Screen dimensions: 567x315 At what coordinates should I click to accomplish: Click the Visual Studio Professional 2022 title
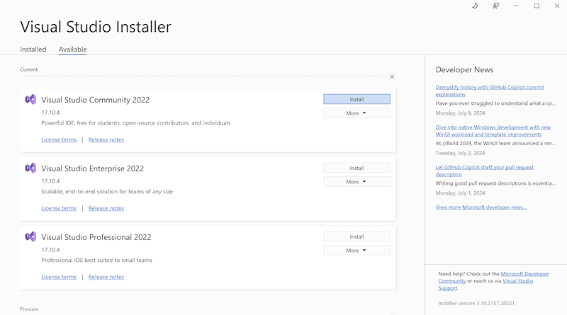(96, 237)
